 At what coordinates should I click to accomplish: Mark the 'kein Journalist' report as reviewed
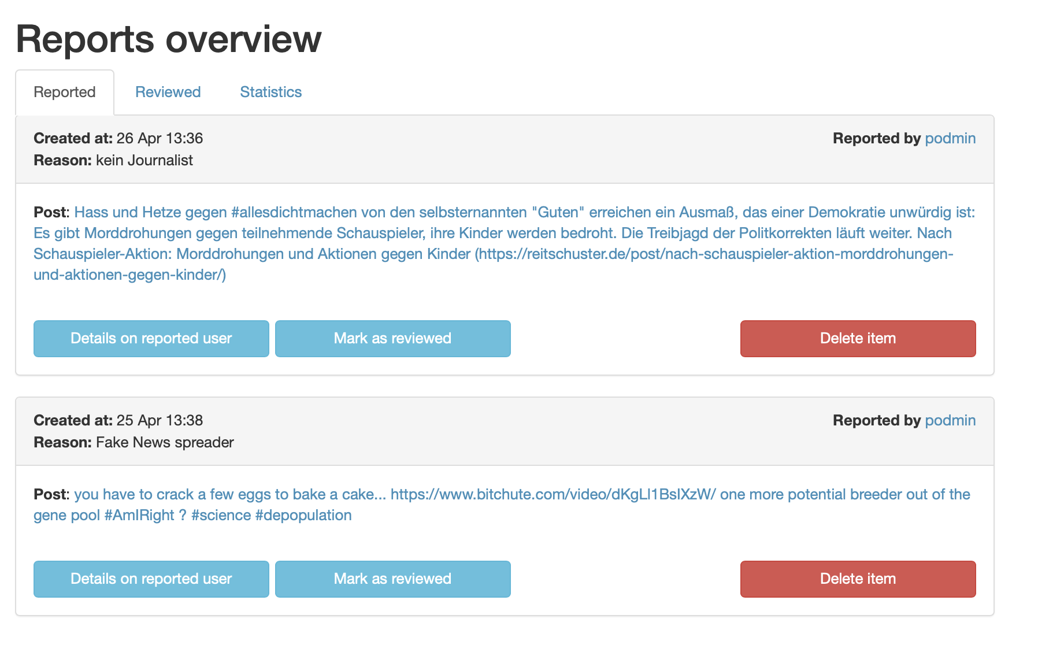pyautogui.click(x=393, y=339)
